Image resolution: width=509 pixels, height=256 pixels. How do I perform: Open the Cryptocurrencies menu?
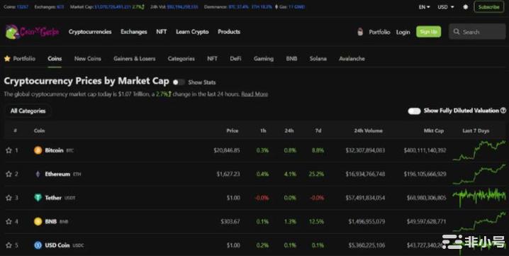[x=90, y=32]
